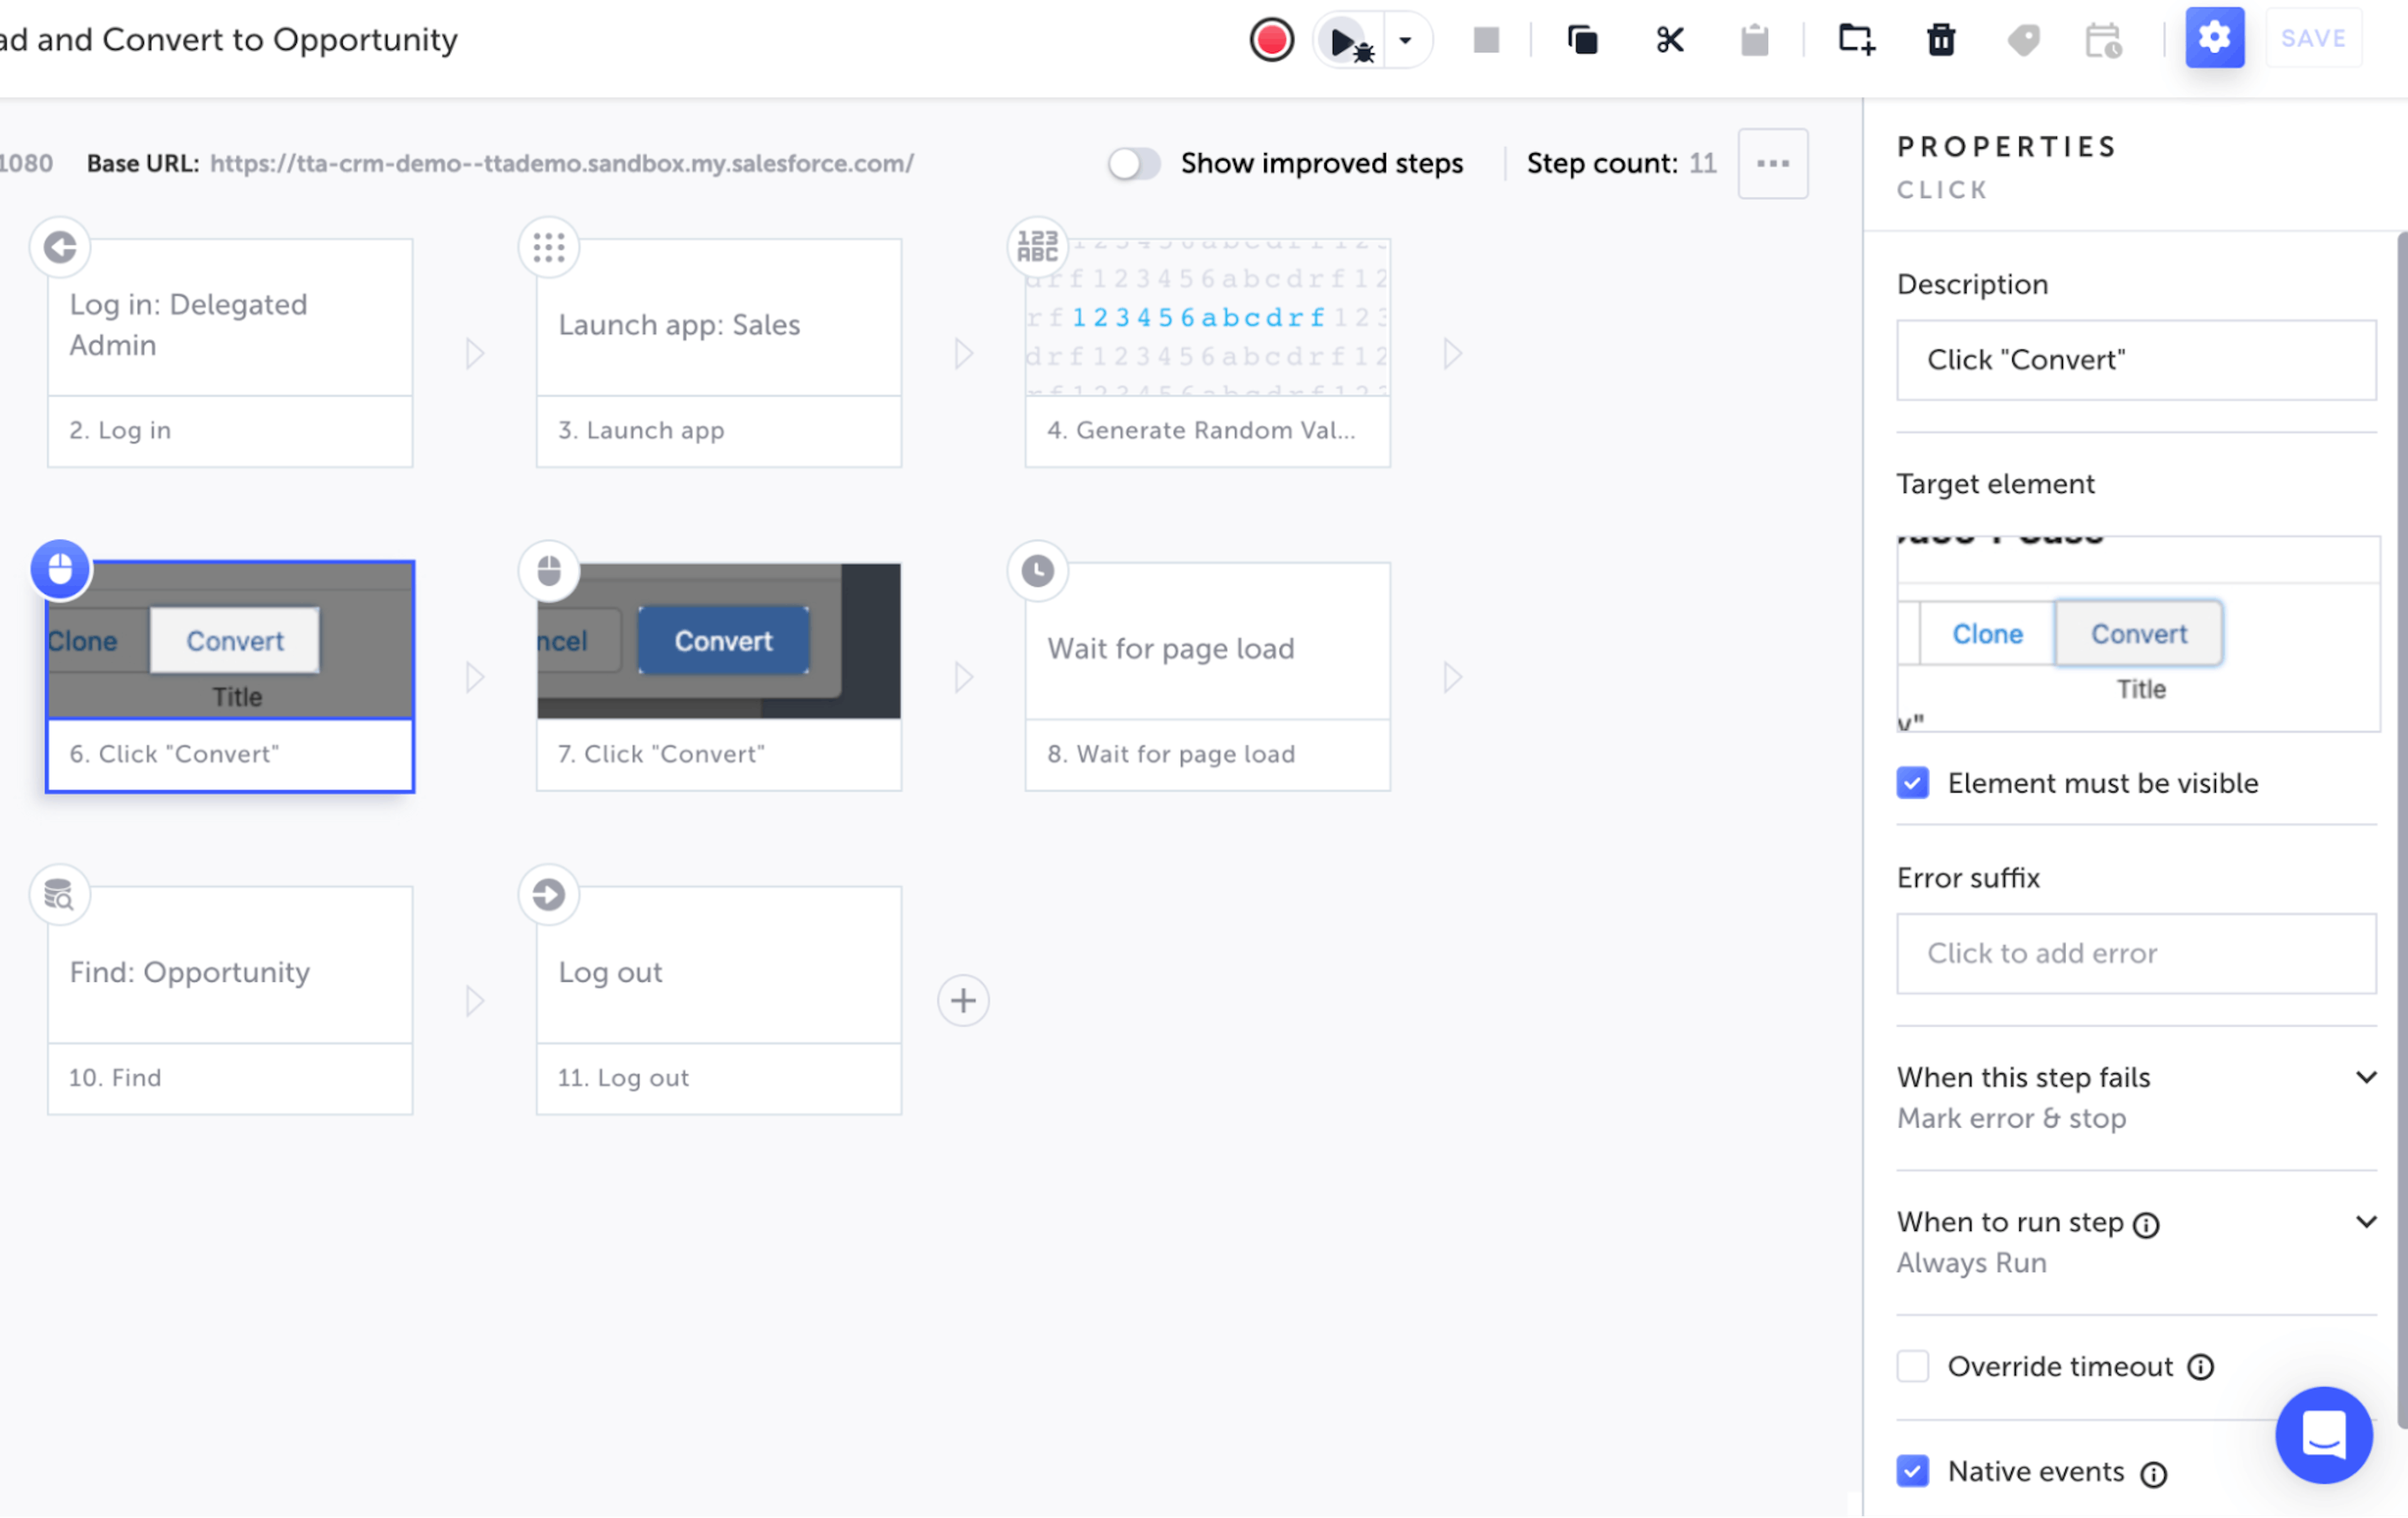Uncheck Native events checkbox
2408x1518 pixels.
(1912, 1471)
